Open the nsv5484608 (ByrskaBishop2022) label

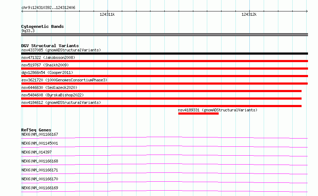tap(53, 95)
